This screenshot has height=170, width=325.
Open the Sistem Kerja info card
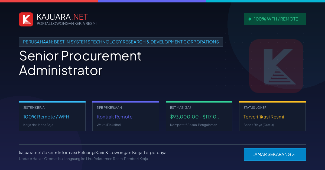click(x=52, y=116)
